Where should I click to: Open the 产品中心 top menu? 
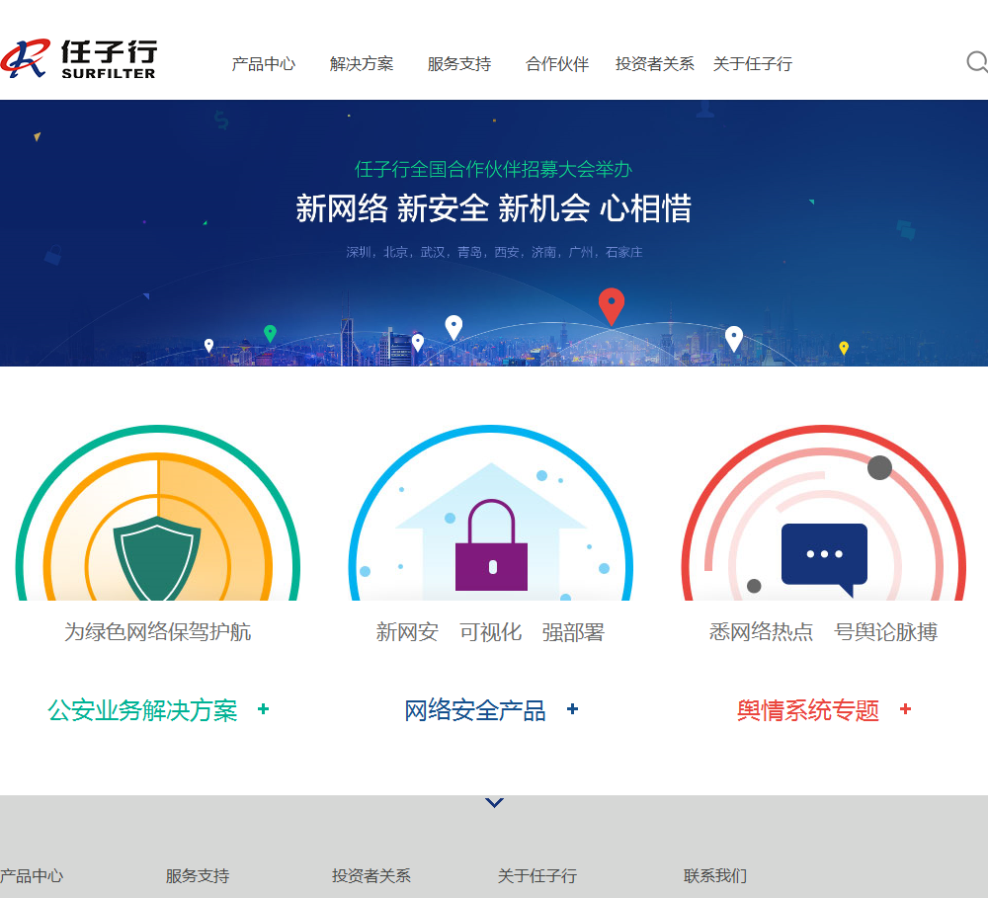coord(264,63)
